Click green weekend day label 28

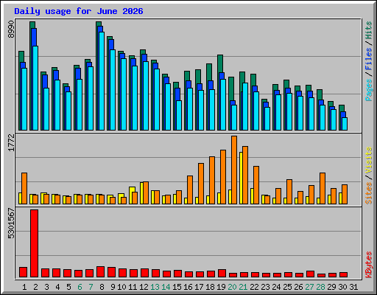coord(320,287)
